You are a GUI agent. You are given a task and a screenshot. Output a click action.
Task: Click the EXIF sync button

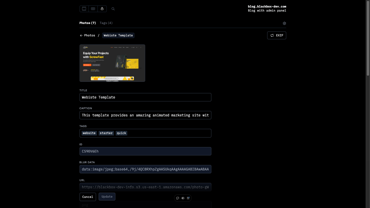[x=277, y=36]
